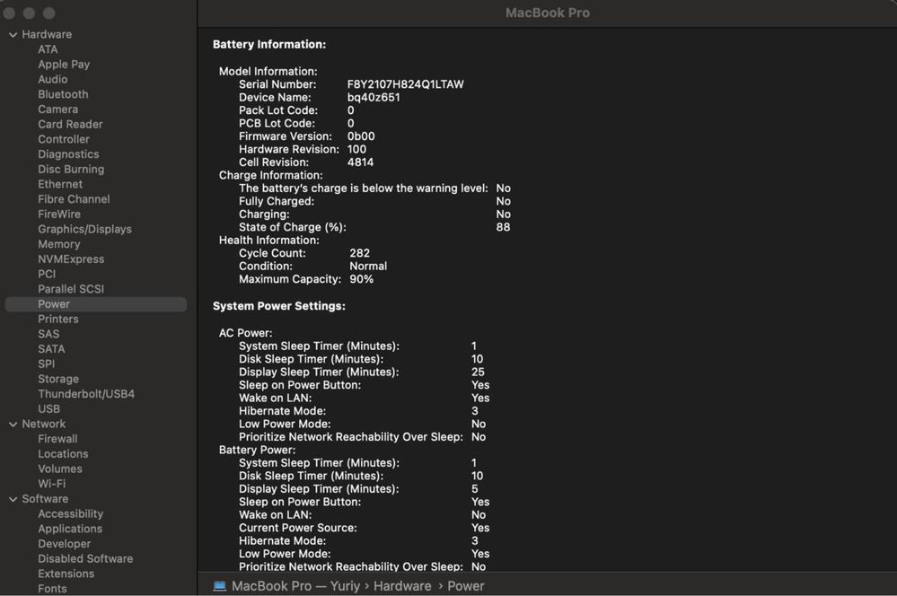
Task: Click AC Power Display Sleep Timer value 25
Action: [479, 372]
